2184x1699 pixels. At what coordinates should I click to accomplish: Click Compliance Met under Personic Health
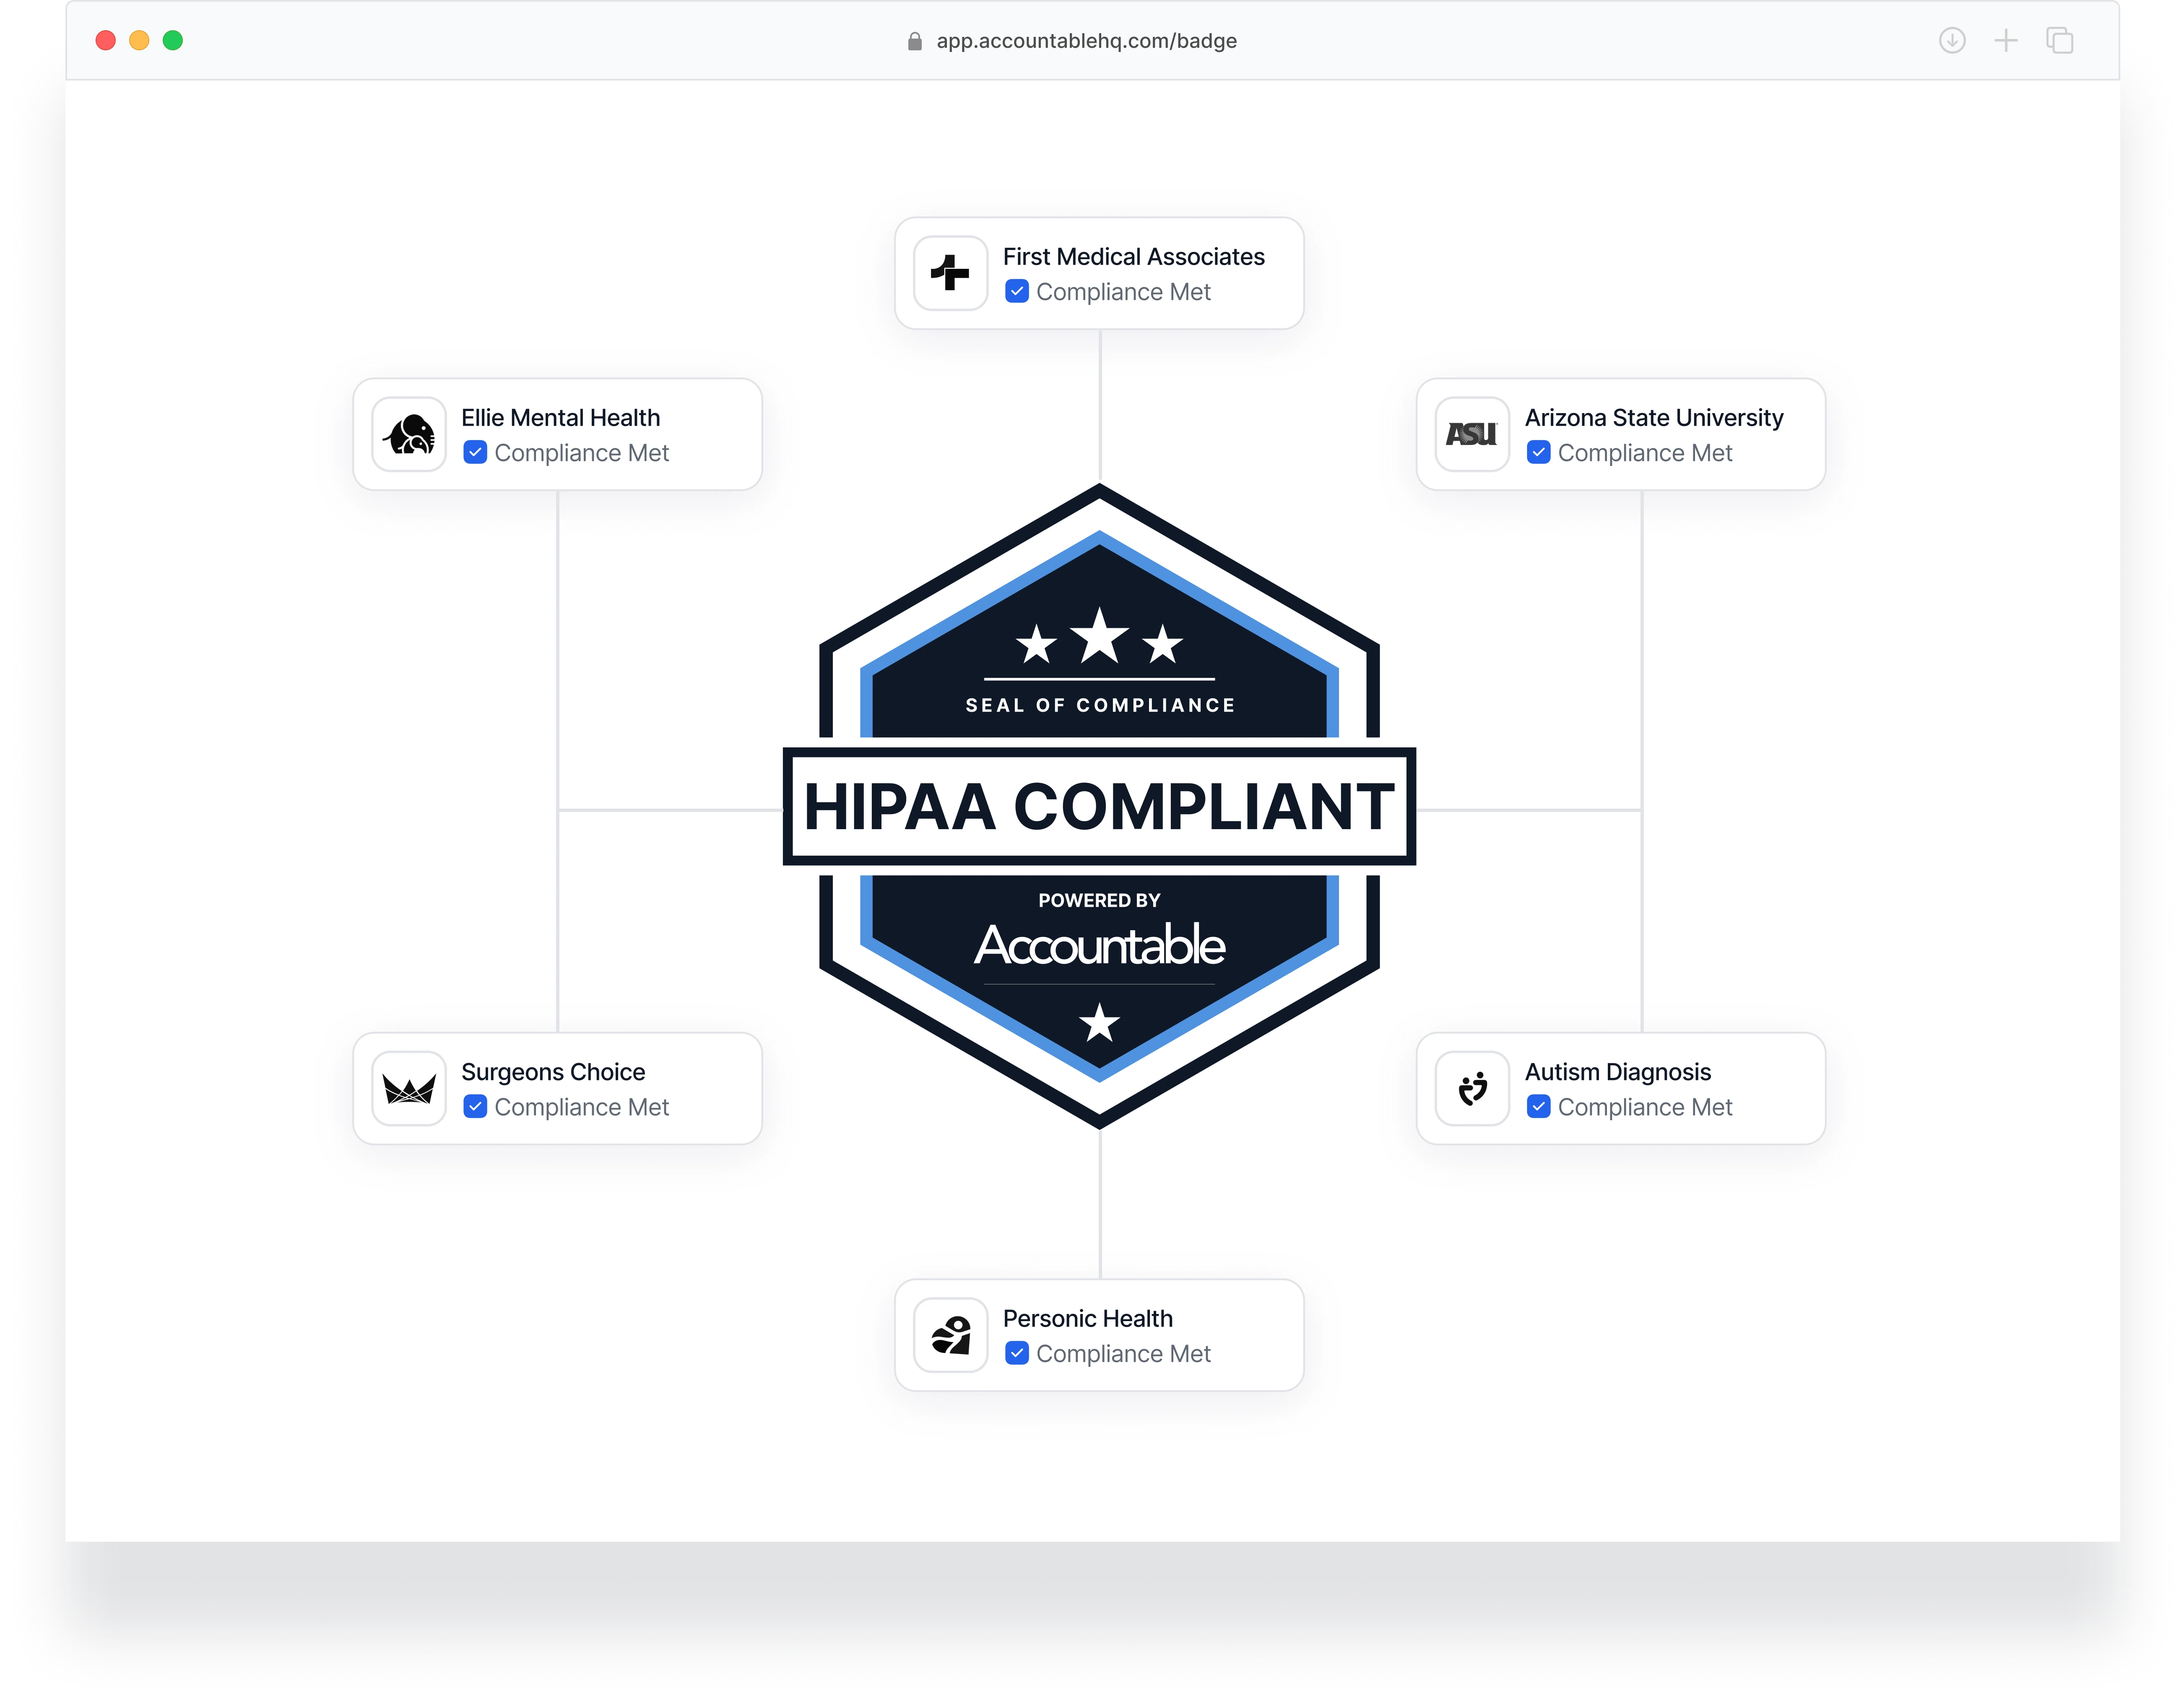1123,1354
